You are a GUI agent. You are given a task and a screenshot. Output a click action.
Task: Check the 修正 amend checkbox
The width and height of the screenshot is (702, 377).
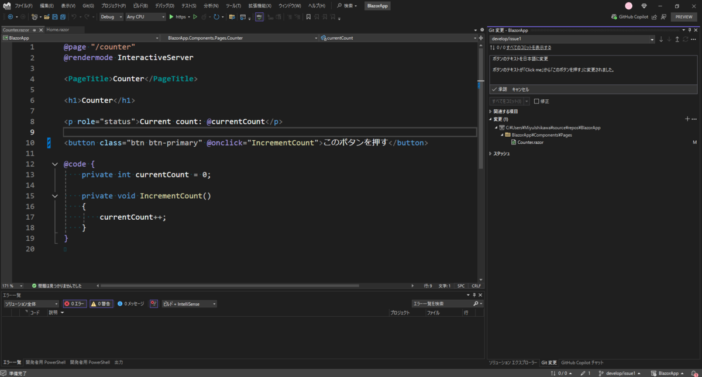coord(536,101)
